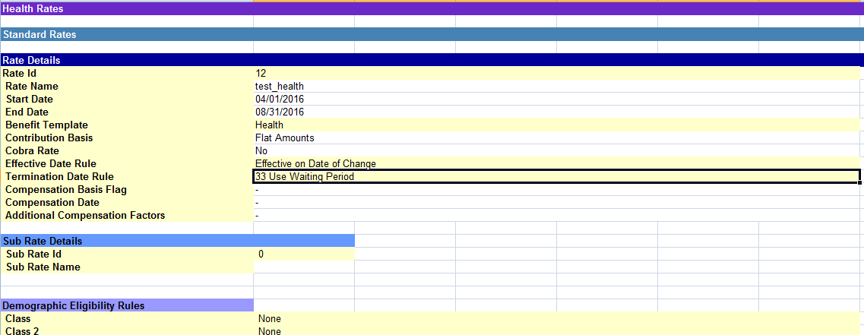Viewport: 864px width, 335px height.
Task: Select the empty Sub Rate Name value cell
Action: (304, 267)
